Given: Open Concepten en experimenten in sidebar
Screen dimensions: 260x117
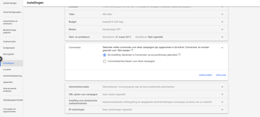Looking at the screenshot, I should click(9, 110).
